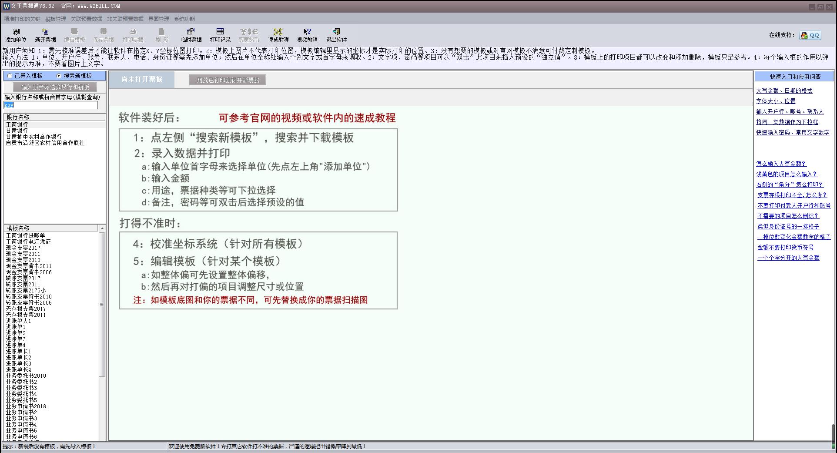Click the bank name search input field
This screenshot has width=837, height=453.
(51, 105)
